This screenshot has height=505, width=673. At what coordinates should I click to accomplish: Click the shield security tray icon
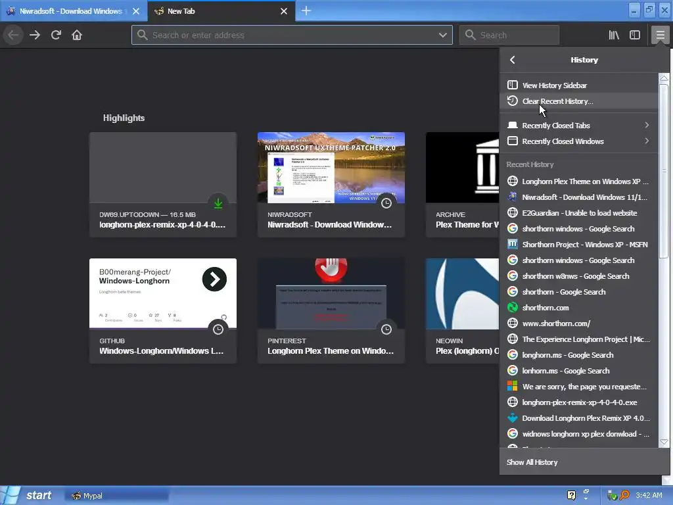[612, 495]
